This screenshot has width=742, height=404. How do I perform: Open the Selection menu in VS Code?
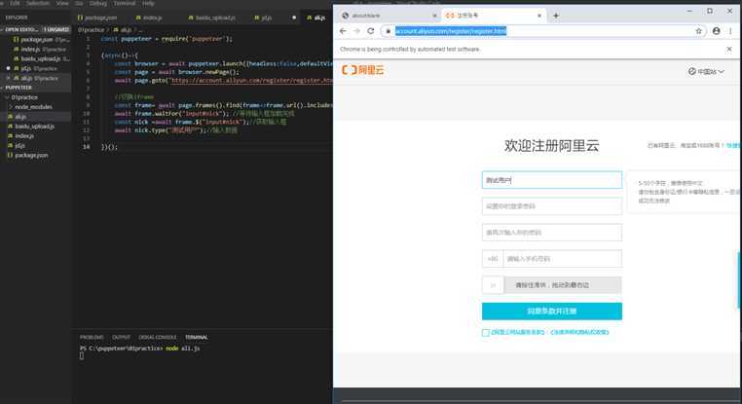click(38, 3)
